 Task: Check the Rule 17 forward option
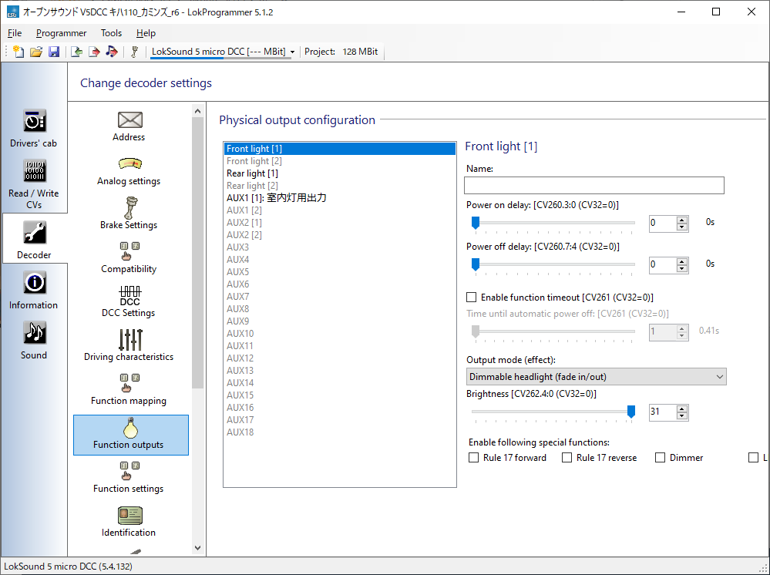[x=473, y=458]
